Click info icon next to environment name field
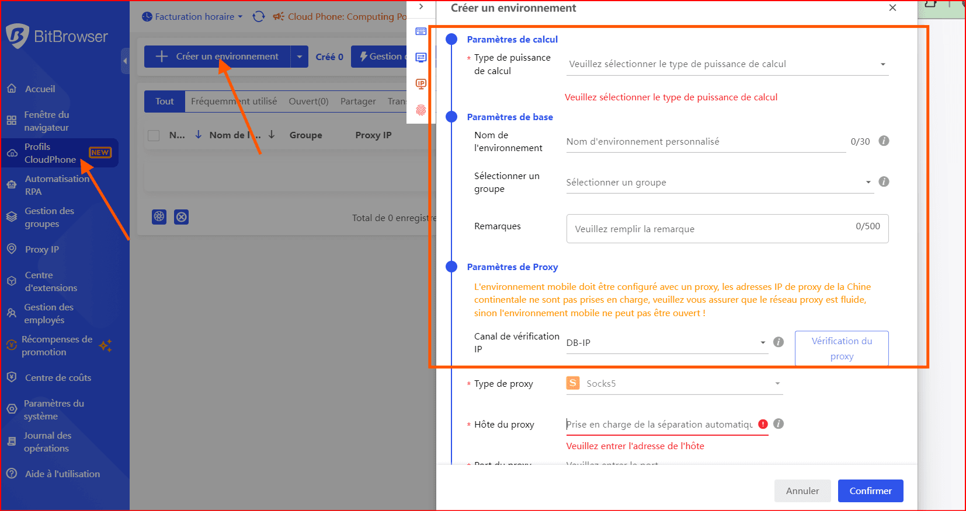Screen dimensions: 966x511 tap(884, 141)
